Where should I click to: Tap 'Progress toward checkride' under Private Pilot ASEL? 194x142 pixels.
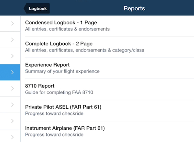click(x=54, y=114)
